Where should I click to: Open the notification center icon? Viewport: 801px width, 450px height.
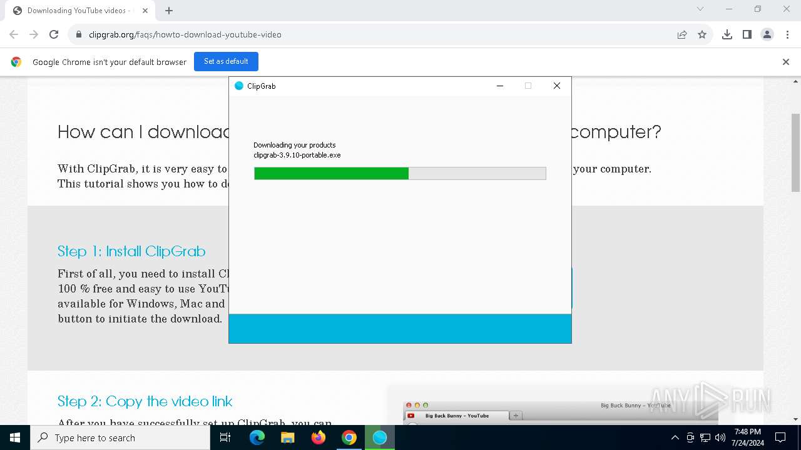pyautogui.click(x=780, y=437)
